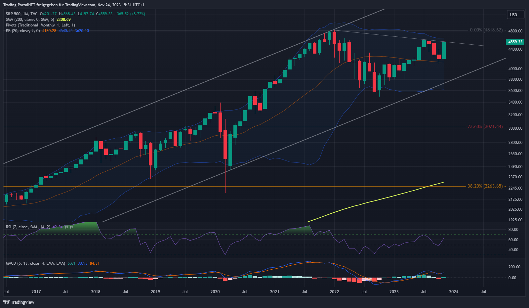Viewport: 529px width, 308px height.
Task: Select the 0.00% (4818.62) Fibonacci label
Action: pyautogui.click(x=486, y=30)
